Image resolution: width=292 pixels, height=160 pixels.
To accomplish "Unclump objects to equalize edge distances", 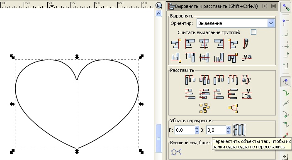I will tap(233, 108).
